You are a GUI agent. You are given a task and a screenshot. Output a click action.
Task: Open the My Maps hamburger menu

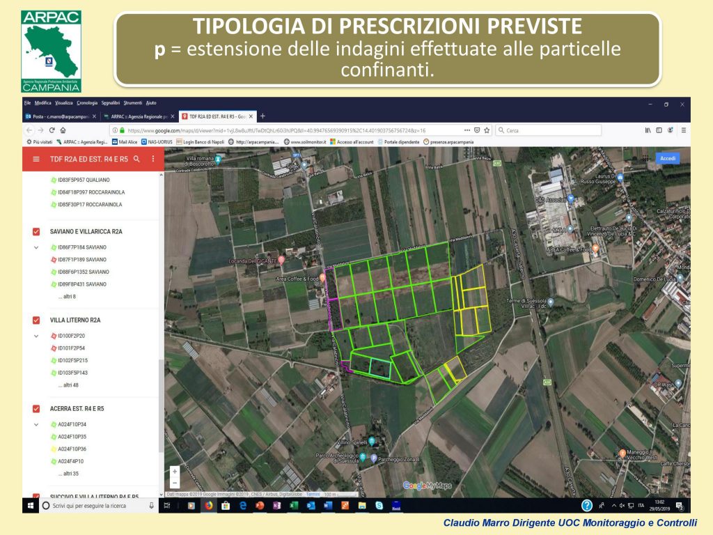tap(36, 160)
